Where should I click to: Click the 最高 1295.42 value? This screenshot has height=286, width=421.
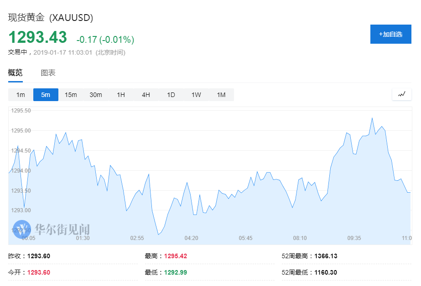pos(177,256)
